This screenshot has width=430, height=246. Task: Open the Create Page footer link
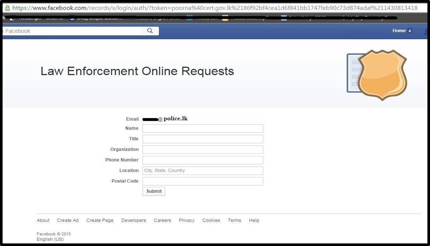pyautogui.click(x=100, y=220)
